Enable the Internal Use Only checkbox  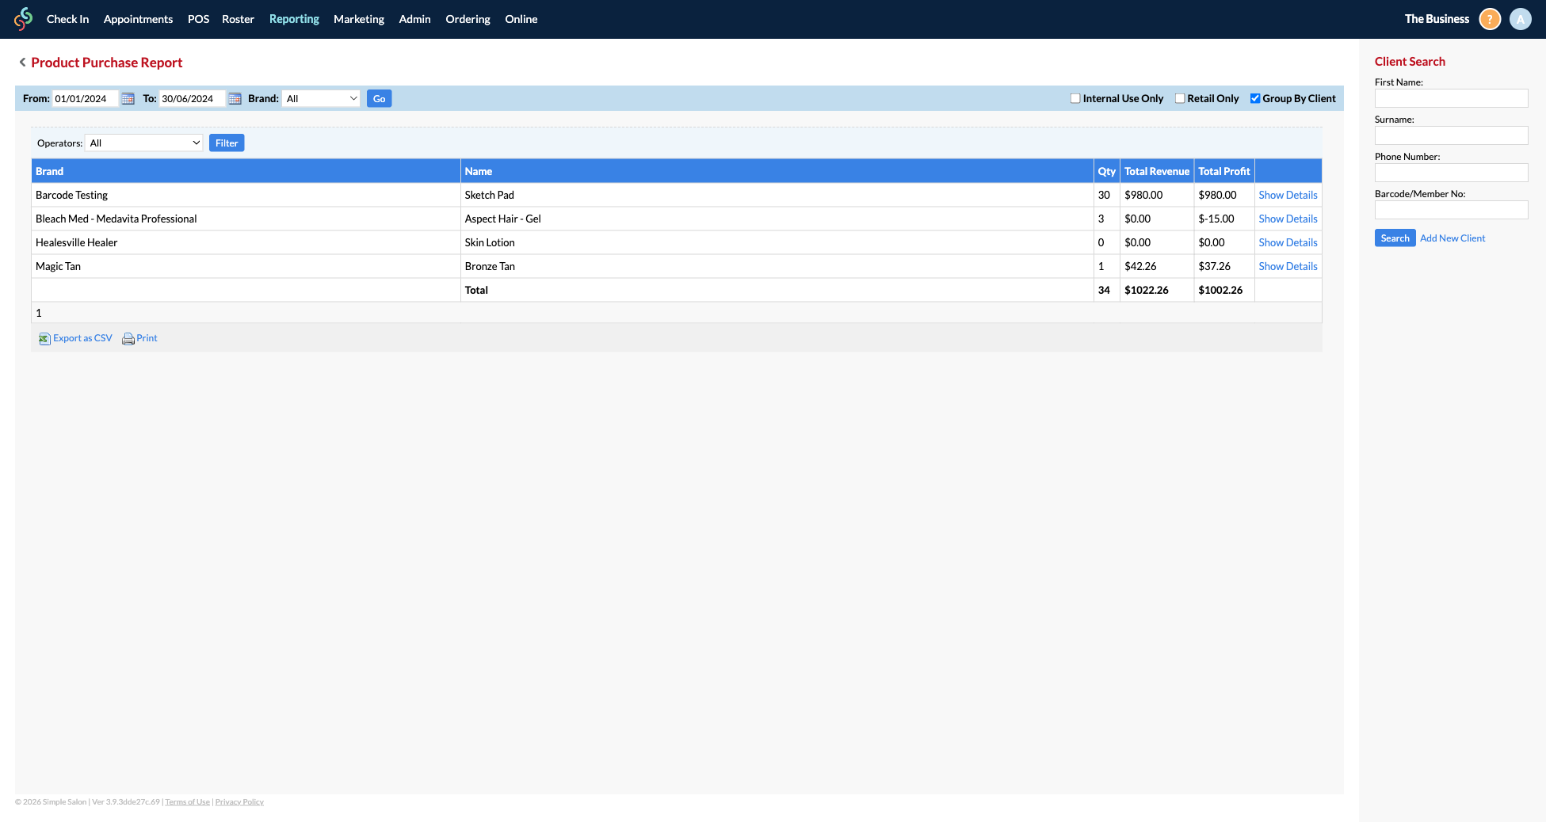click(1075, 97)
